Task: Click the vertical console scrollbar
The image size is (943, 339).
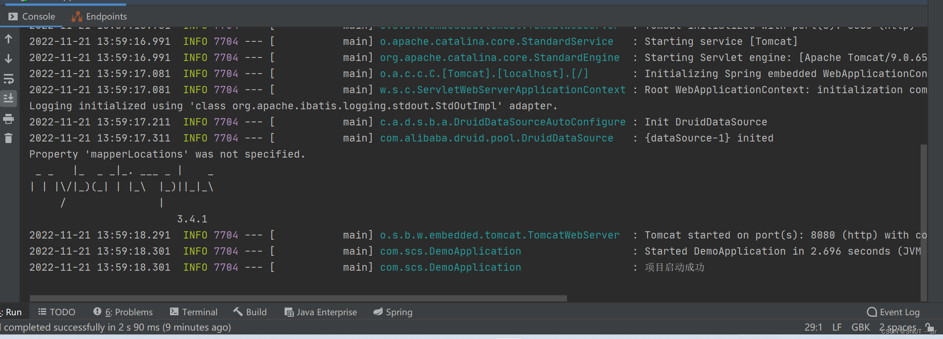Action: [924, 222]
